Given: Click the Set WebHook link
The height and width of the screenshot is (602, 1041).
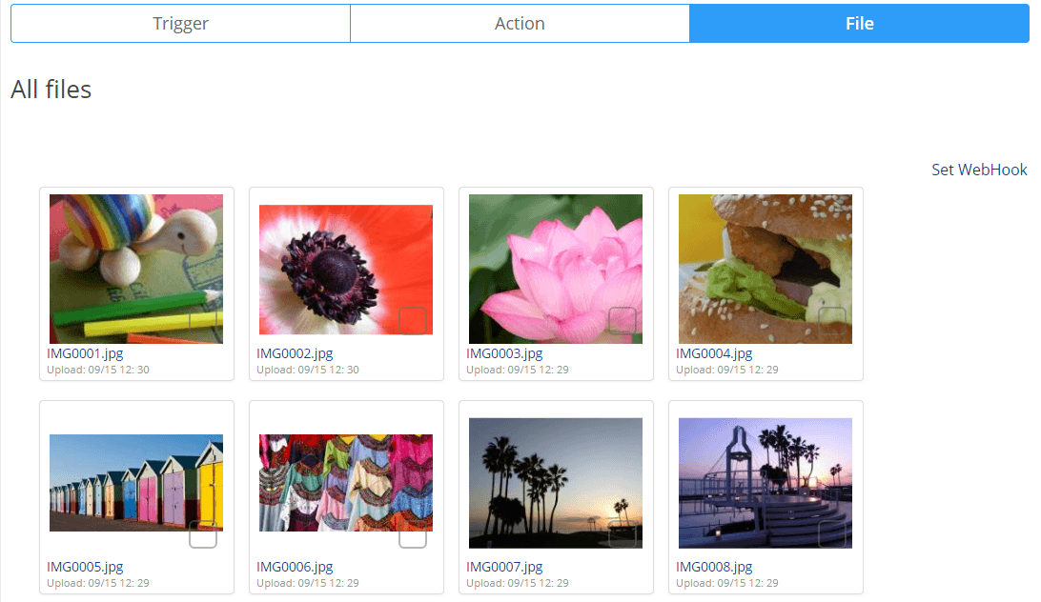Looking at the screenshot, I should (x=979, y=170).
